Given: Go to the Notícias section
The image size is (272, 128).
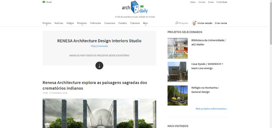Looking at the screenshot, I should 59,23.
